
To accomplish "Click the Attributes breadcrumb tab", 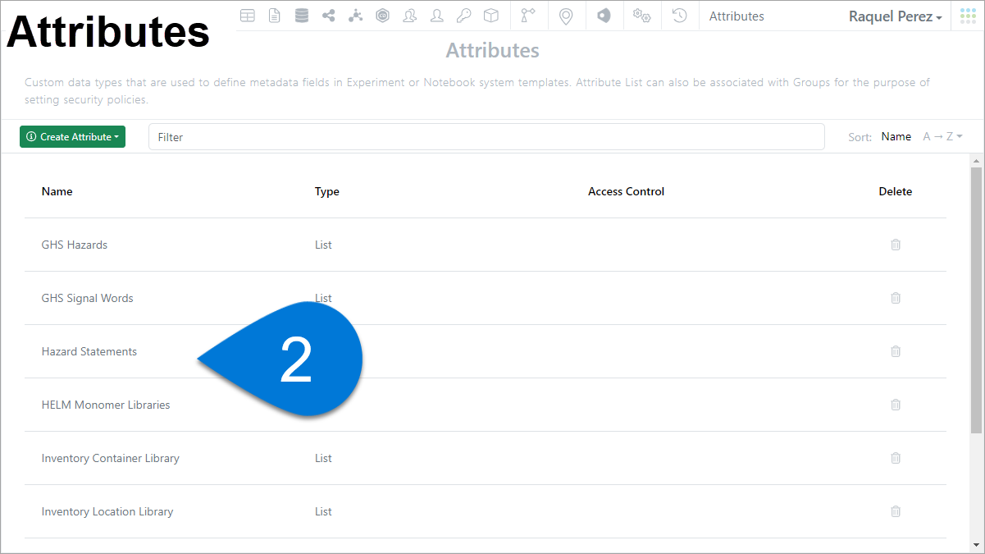I will coord(736,16).
